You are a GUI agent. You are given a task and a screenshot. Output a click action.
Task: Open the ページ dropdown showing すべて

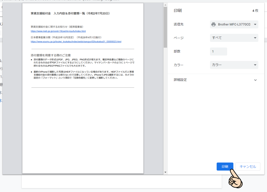pyautogui.click(x=234, y=38)
